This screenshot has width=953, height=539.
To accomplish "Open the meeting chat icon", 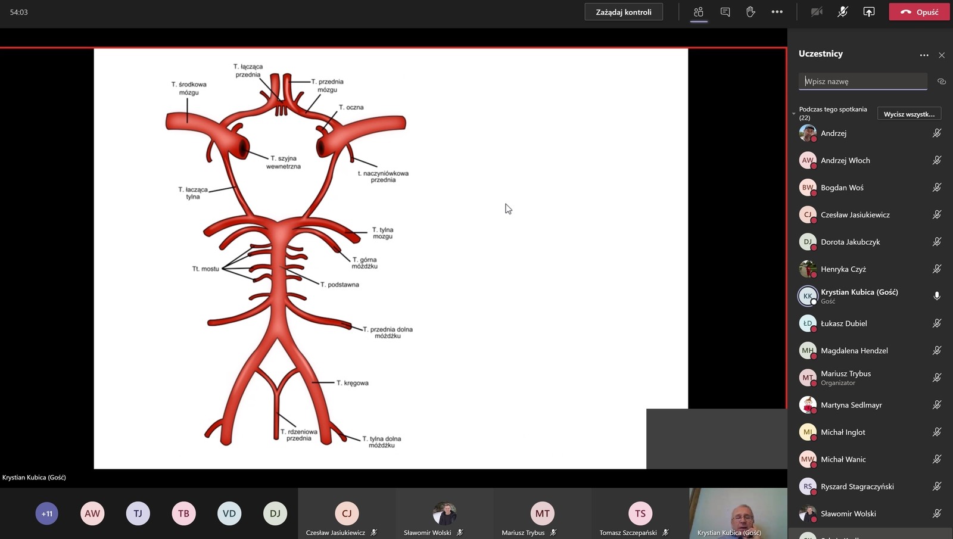I will (725, 12).
